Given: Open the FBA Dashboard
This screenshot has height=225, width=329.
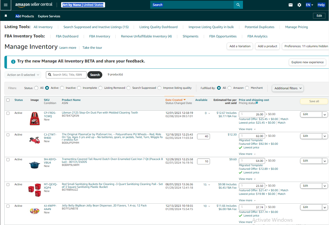Looking at the screenshot, I should 67,36.
